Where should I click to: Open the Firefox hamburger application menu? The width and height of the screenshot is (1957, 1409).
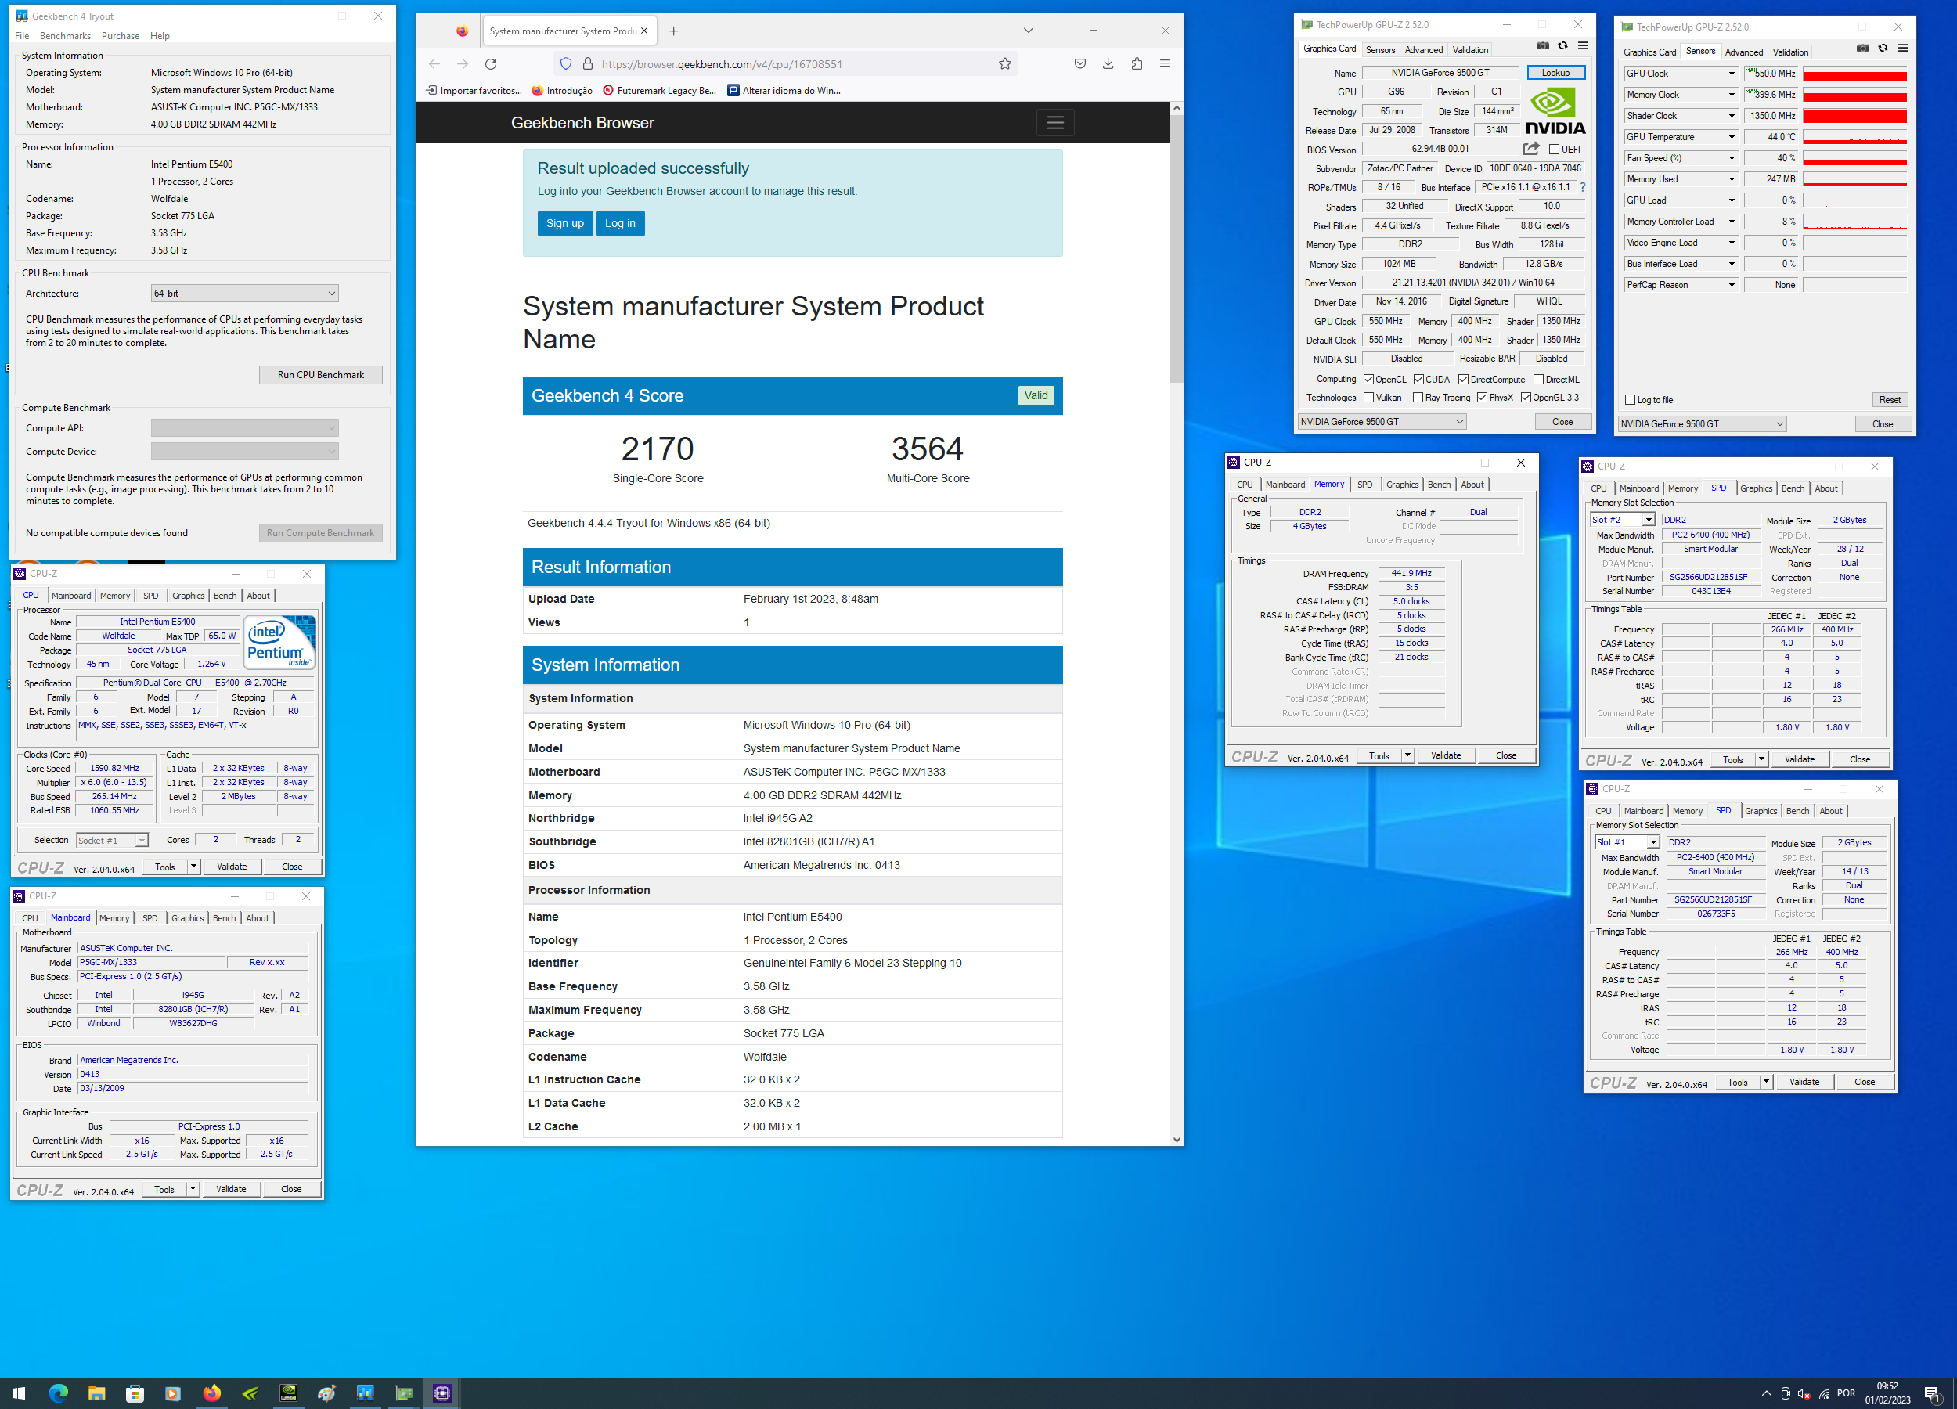click(1164, 64)
